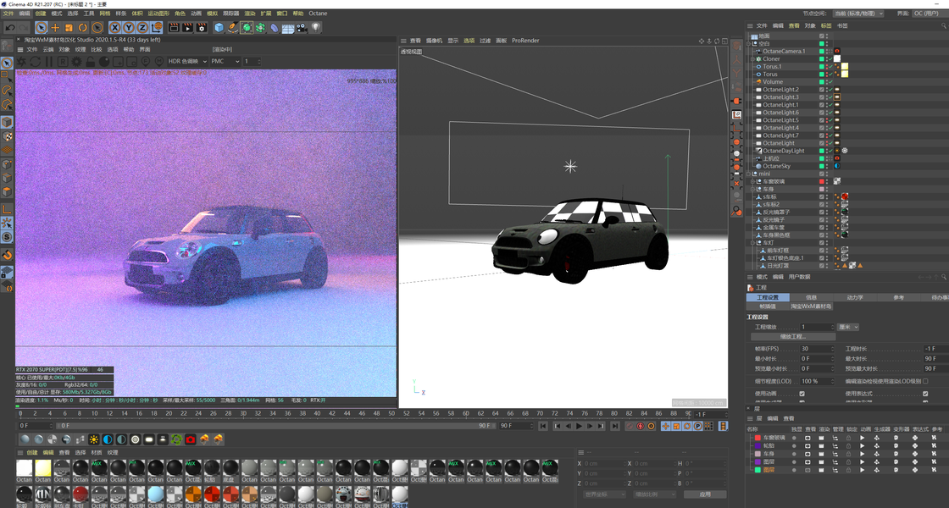
Task: Open ProRender viewport menu
Action: [525, 41]
